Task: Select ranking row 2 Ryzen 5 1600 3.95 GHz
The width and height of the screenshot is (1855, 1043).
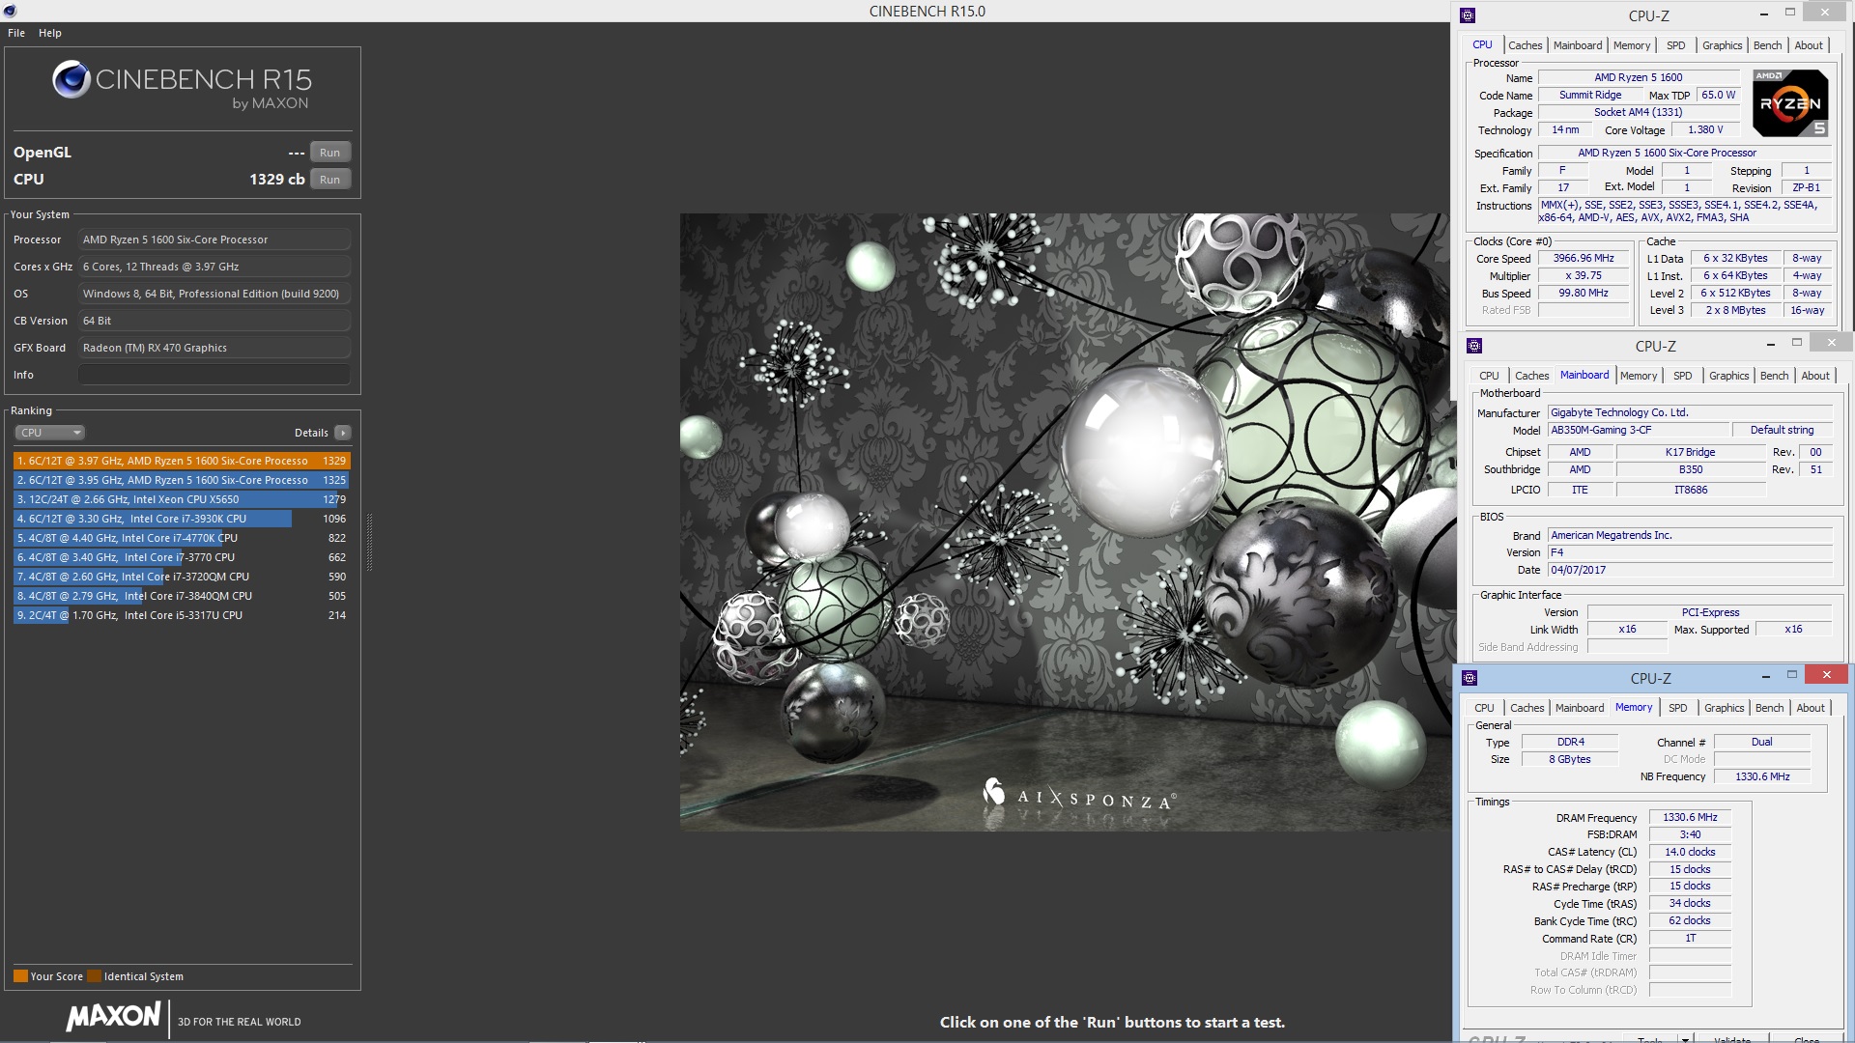Action: (x=181, y=480)
